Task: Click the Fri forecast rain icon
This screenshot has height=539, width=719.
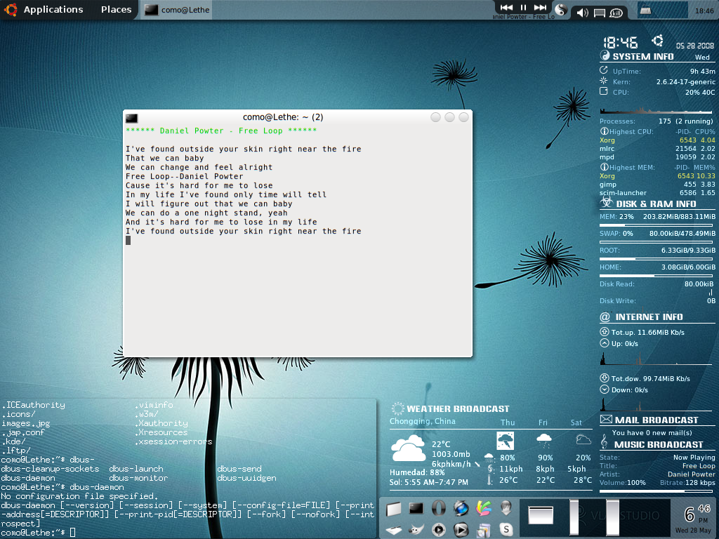Action: pos(544,441)
